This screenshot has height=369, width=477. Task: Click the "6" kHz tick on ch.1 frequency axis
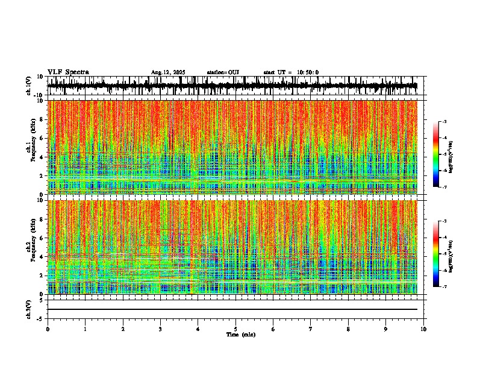42,139
